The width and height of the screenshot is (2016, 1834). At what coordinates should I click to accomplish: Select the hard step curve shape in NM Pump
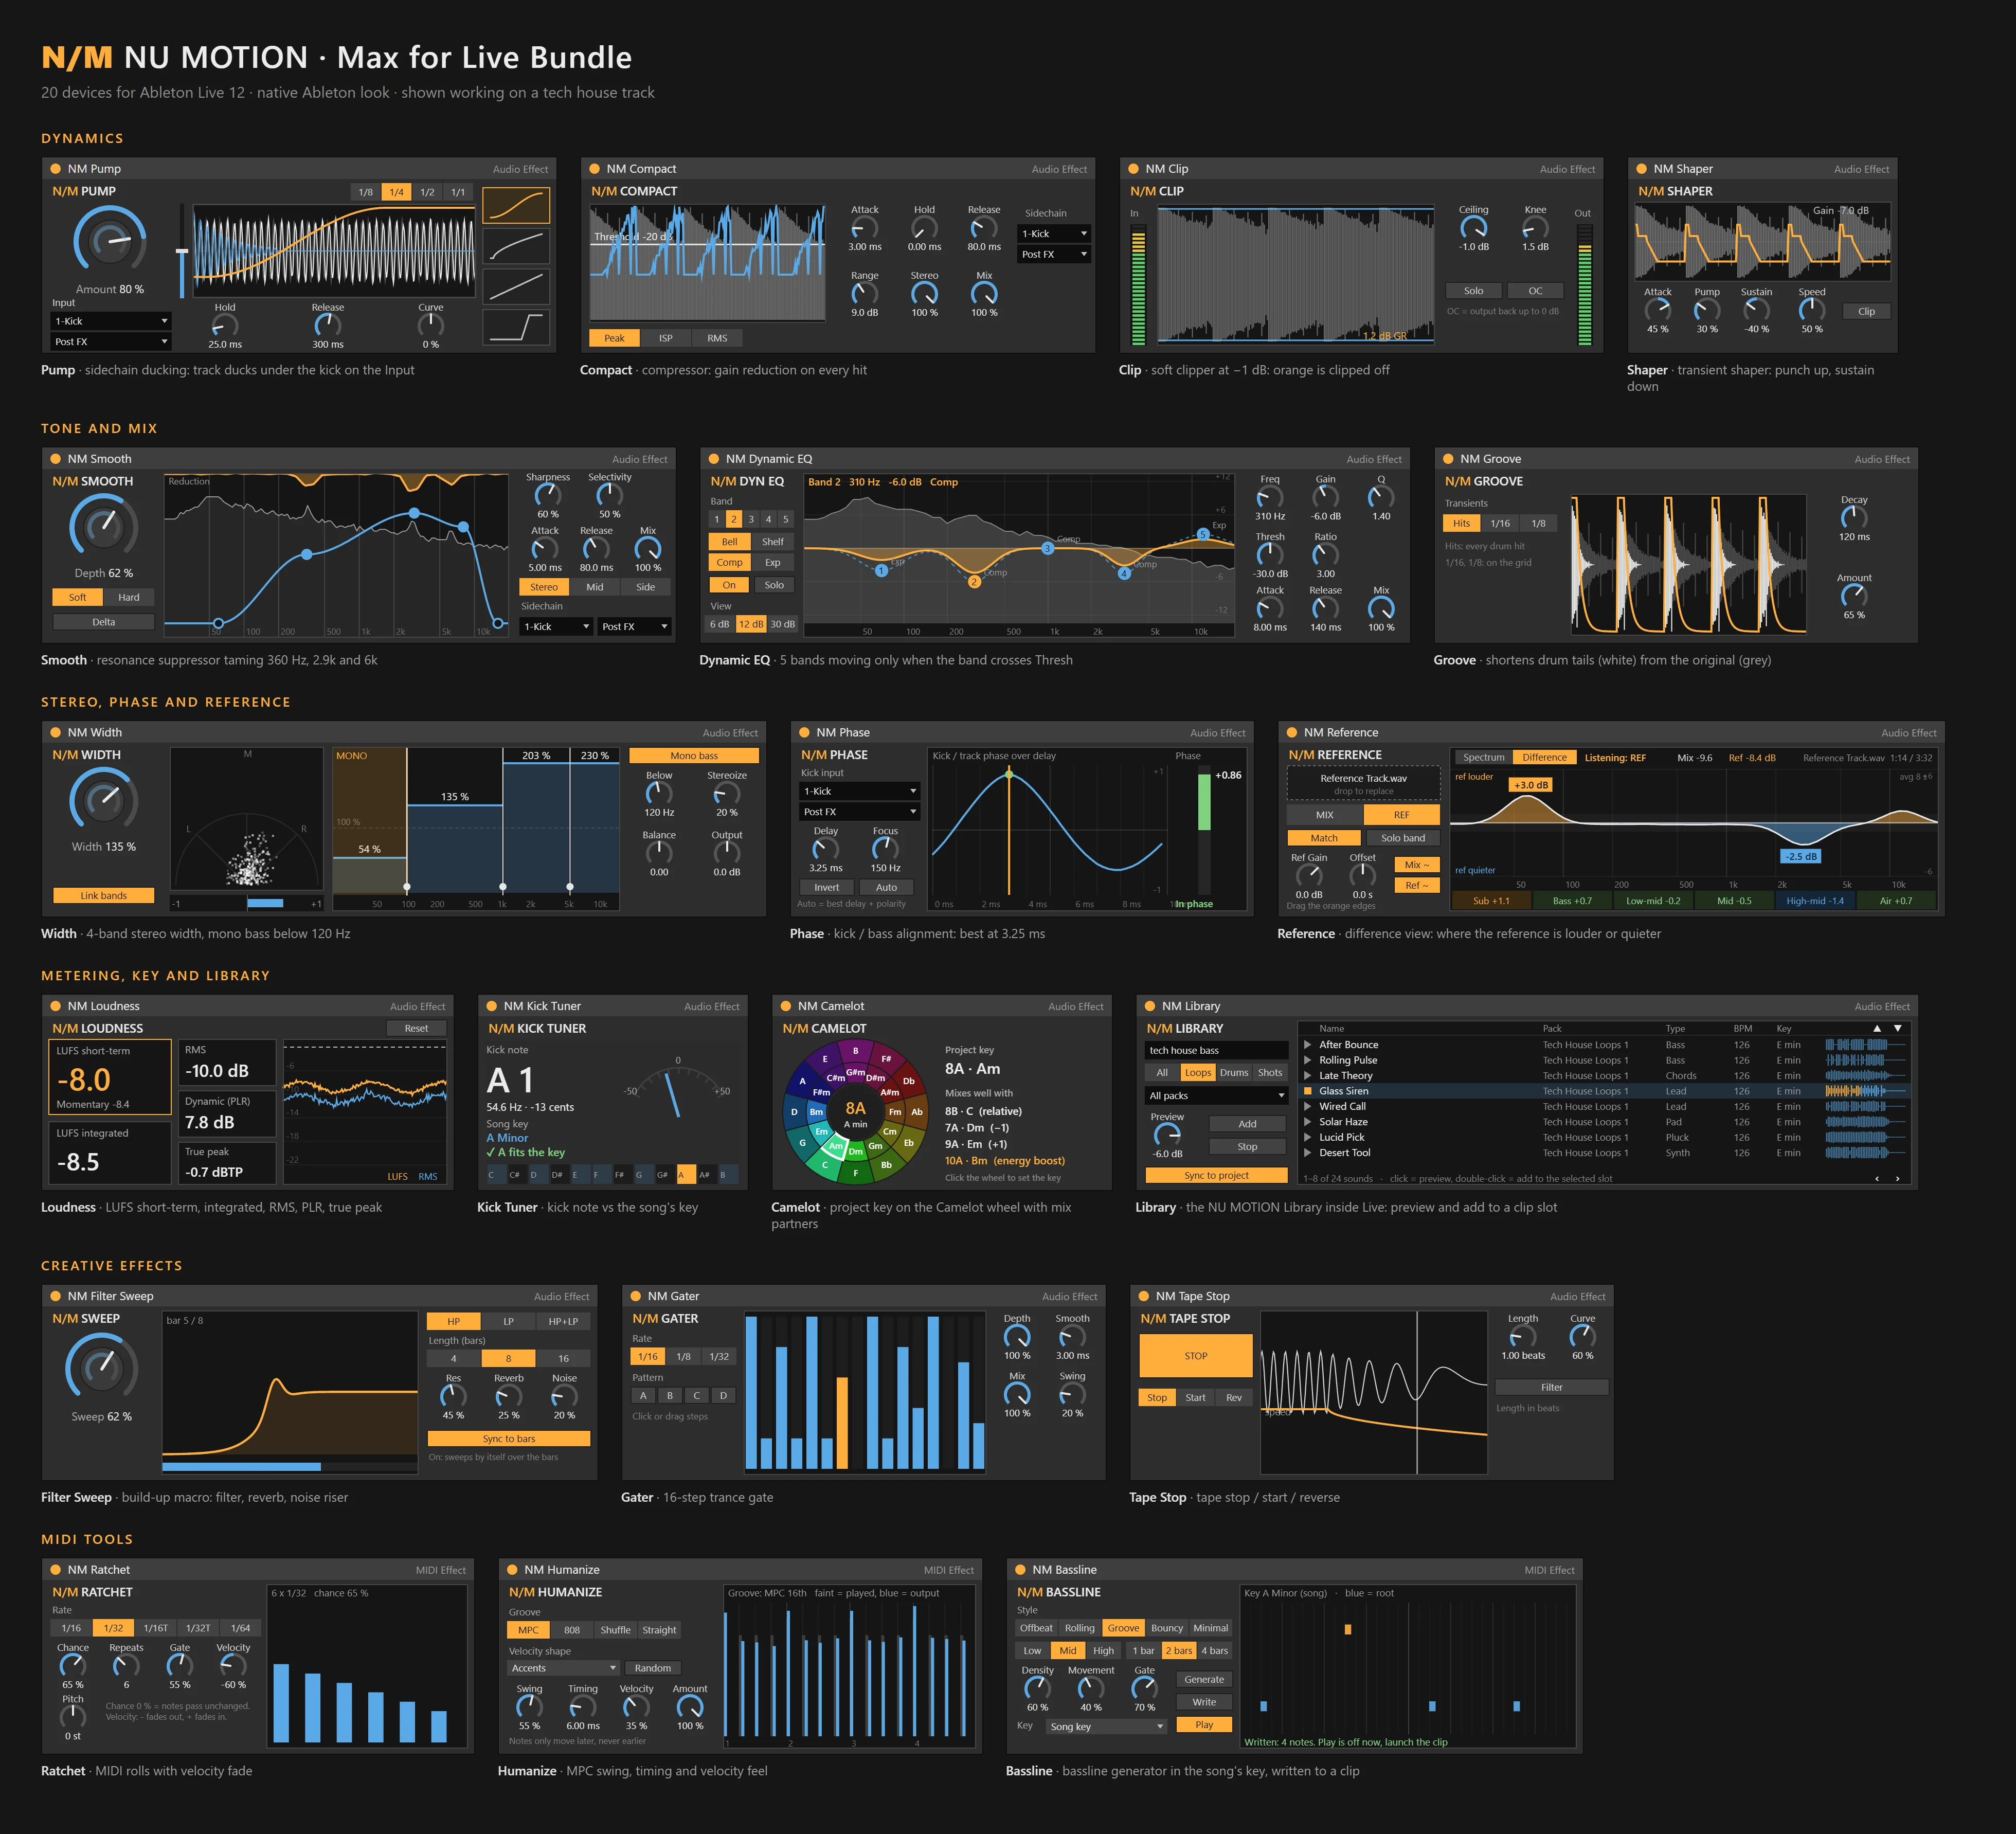tap(516, 327)
